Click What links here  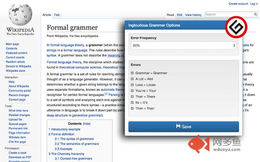18,111
